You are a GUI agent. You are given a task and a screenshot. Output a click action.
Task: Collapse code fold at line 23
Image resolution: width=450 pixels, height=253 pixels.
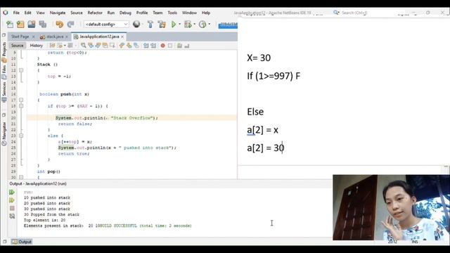[x=21, y=136]
